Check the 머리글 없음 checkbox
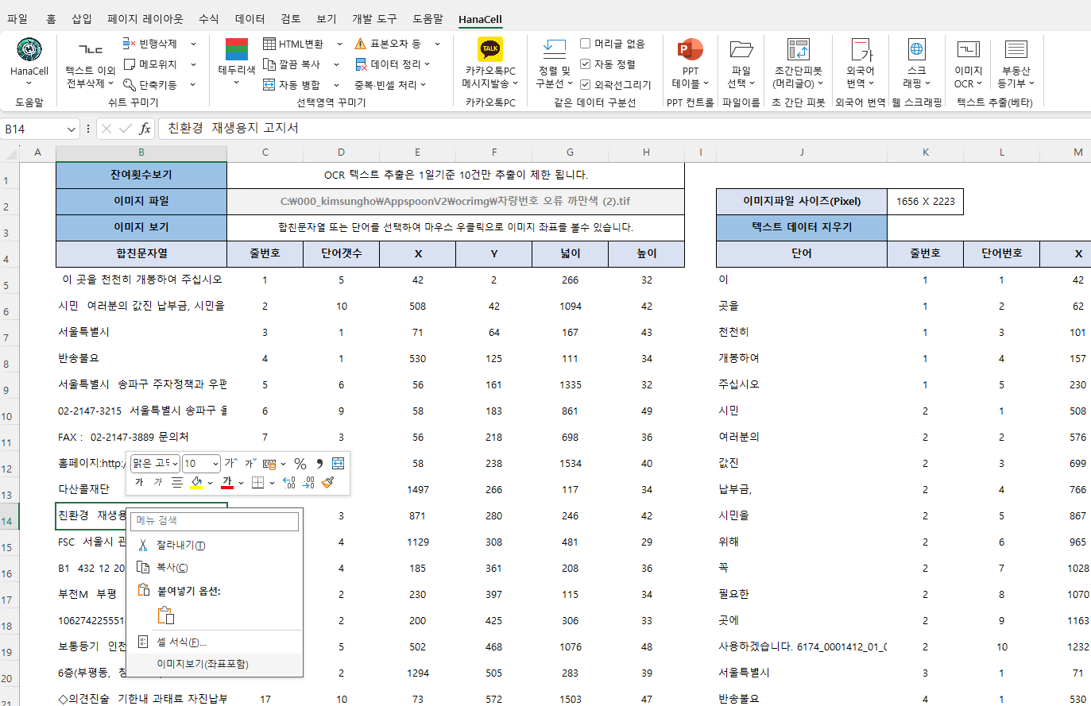 pos(585,43)
